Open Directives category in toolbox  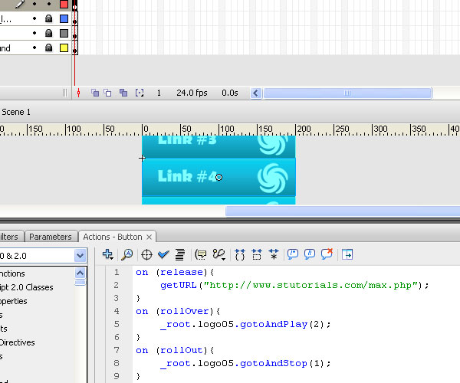(x=18, y=342)
